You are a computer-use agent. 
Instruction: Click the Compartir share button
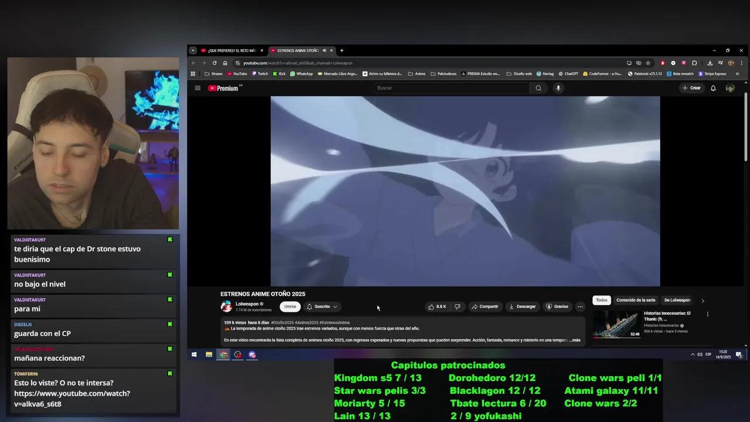click(x=485, y=307)
